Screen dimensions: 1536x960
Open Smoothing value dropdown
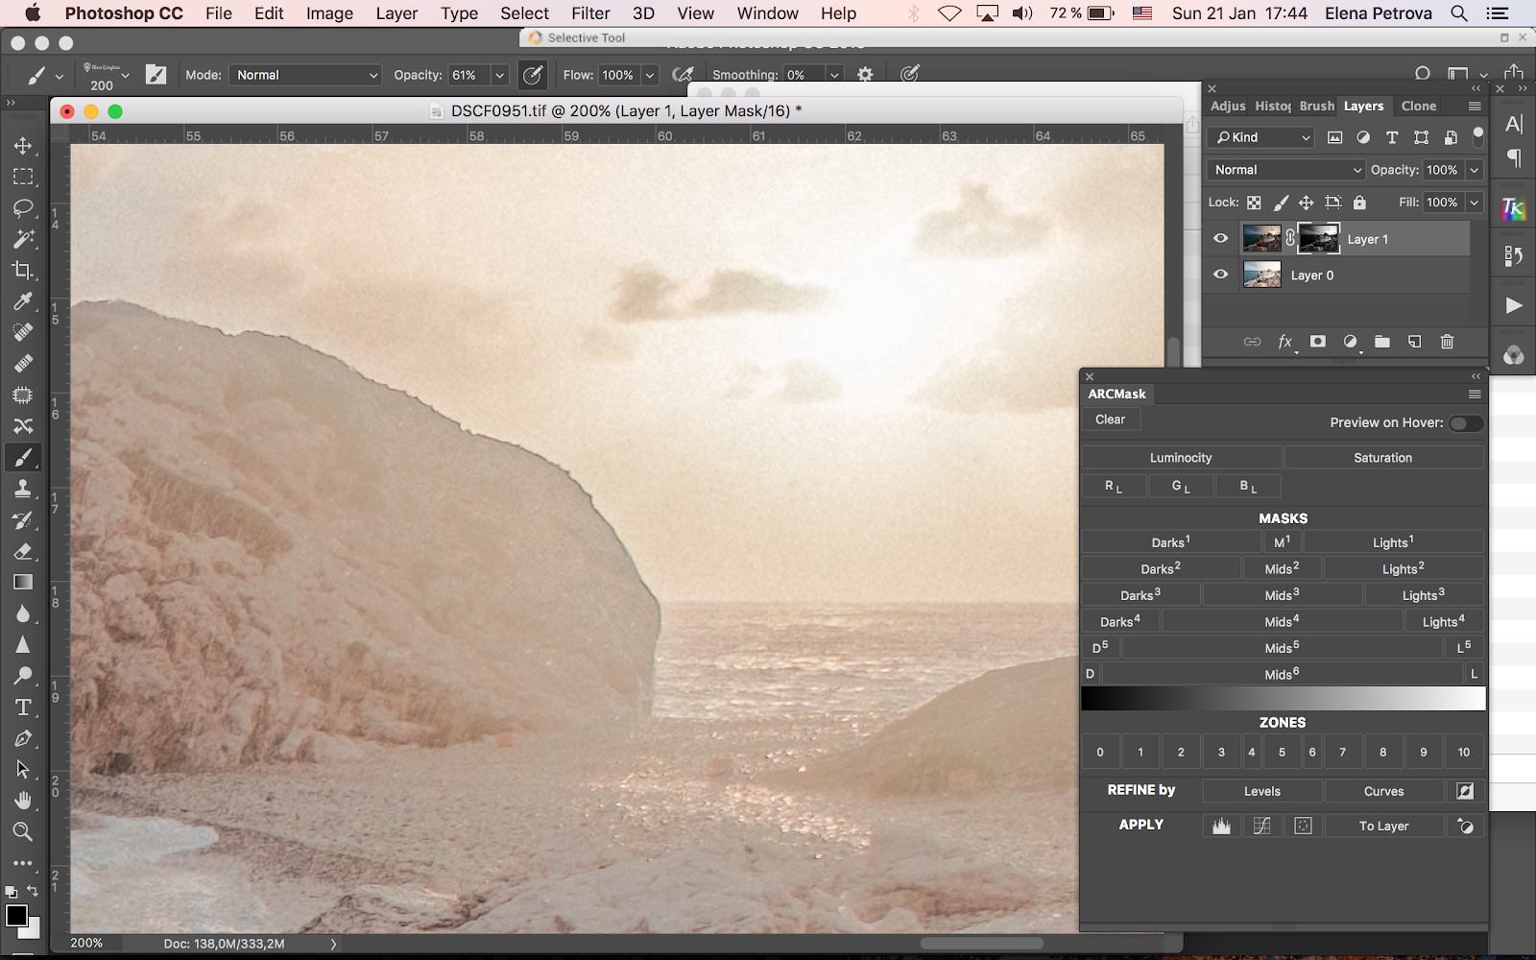click(x=834, y=75)
